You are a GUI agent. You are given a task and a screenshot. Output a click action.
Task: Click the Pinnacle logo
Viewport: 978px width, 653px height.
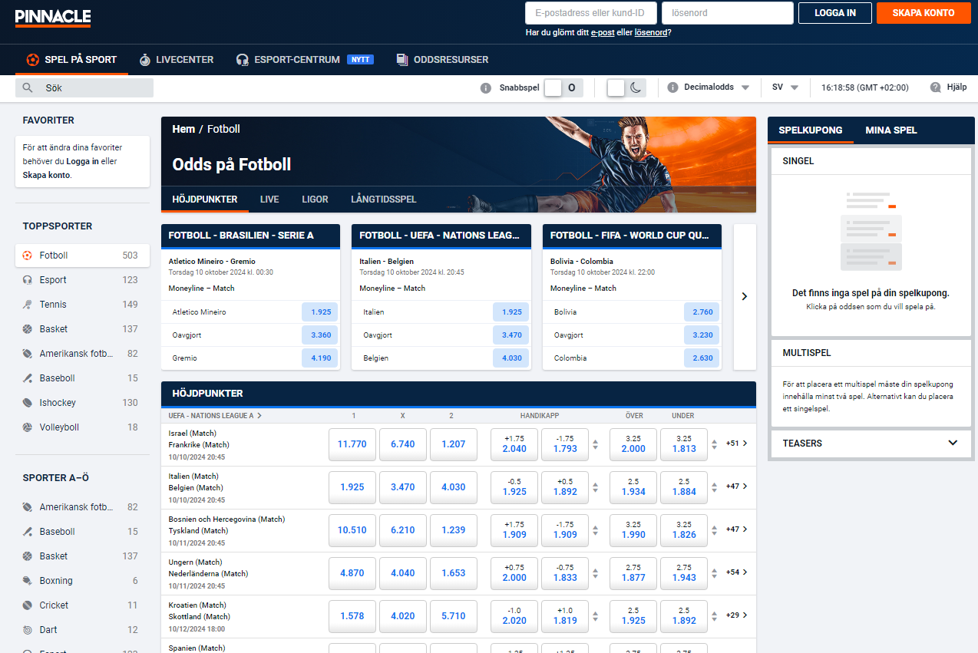tap(53, 17)
